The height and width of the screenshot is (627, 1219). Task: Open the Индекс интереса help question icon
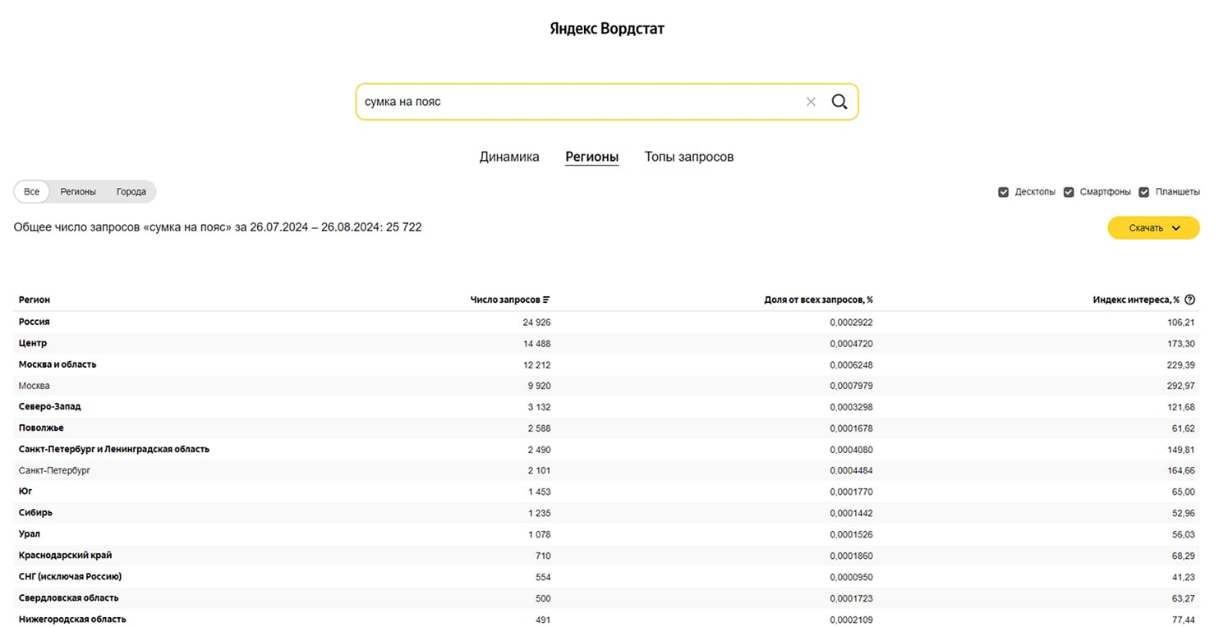point(1190,300)
